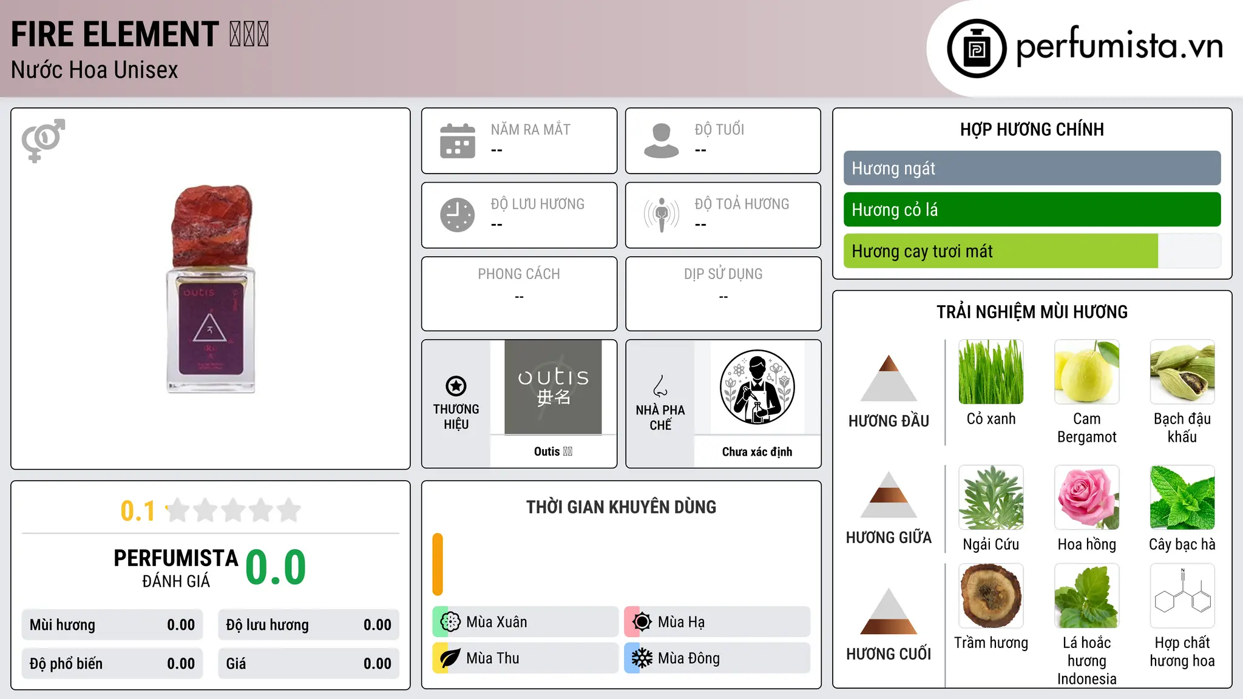Click the Hương giữa pyramid icon
Screen dimensions: 1243x699
coord(889,495)
